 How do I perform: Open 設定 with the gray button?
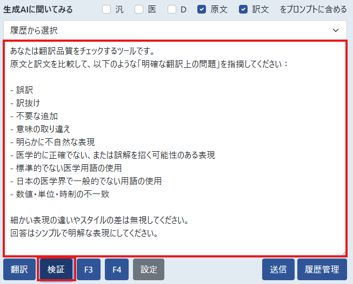click(149, 269)
